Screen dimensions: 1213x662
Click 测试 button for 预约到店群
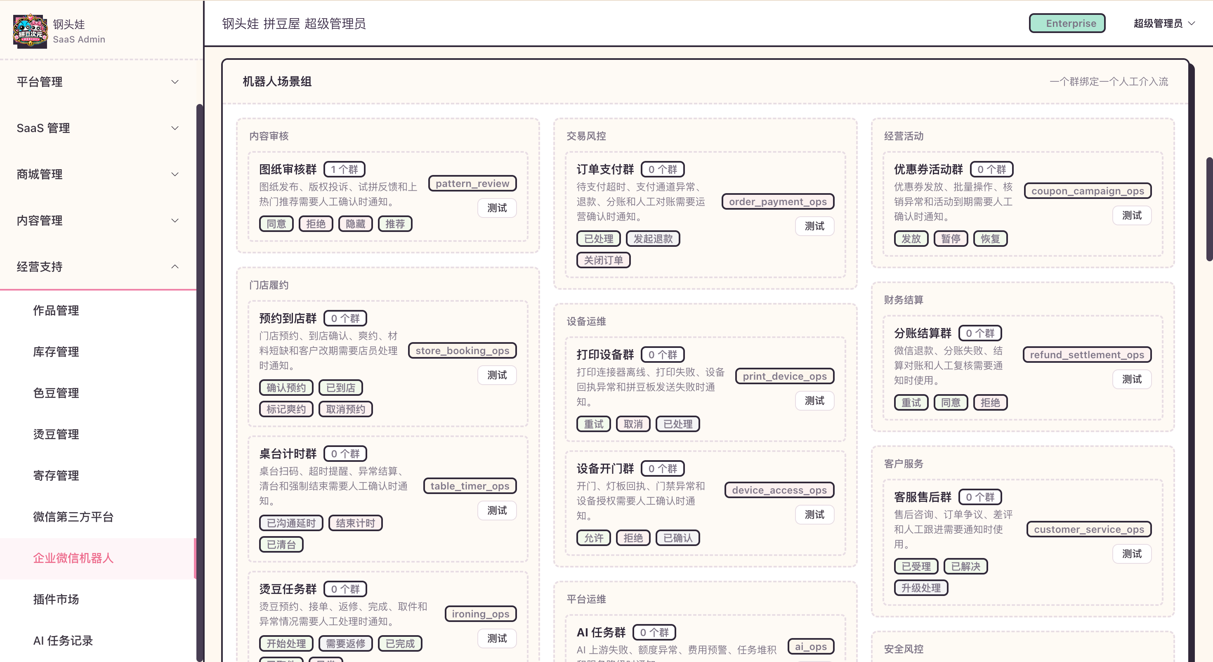coord(497,375)
